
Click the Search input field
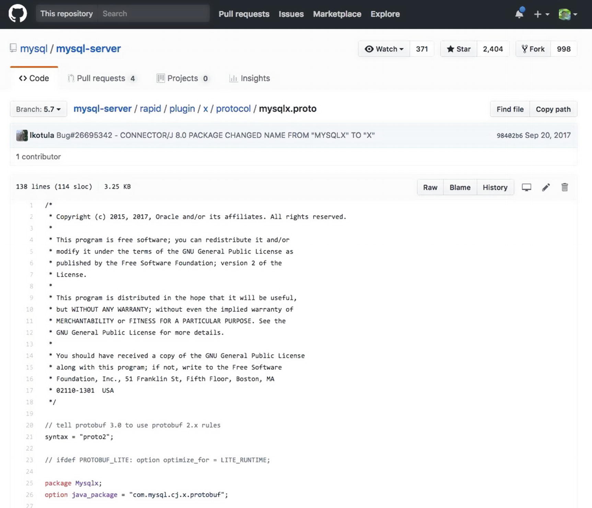(154, 14)
